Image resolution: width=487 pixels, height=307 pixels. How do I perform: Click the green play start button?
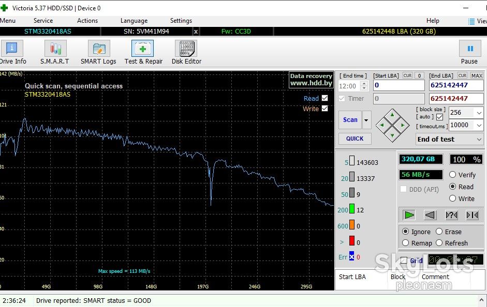point(409,215)
